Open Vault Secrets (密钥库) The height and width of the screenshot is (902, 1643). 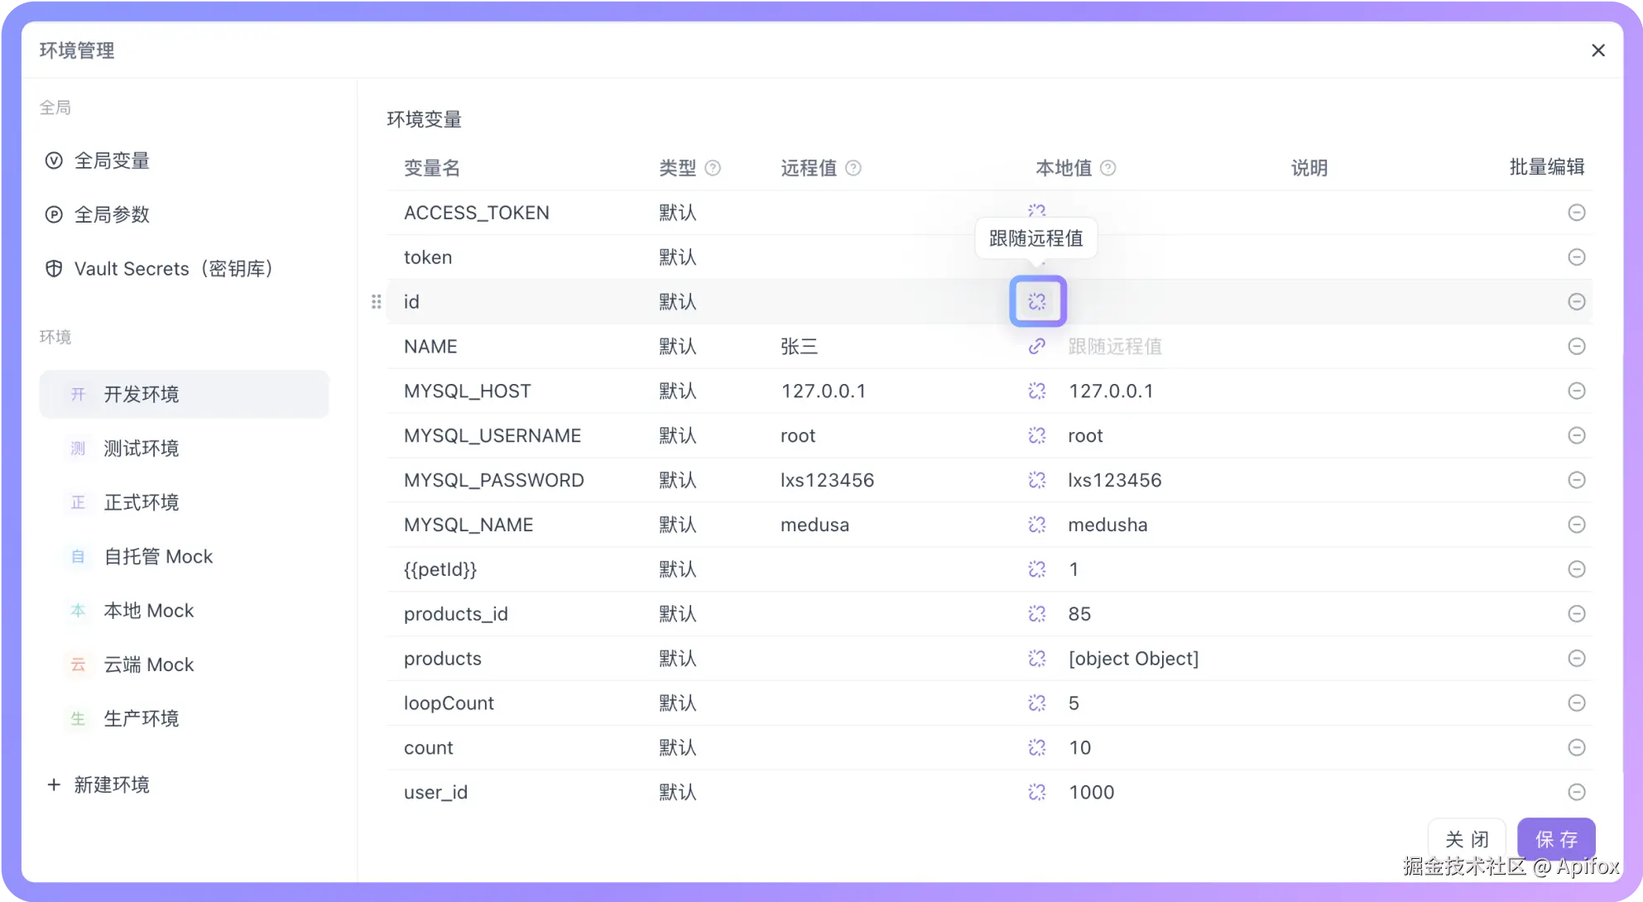coord(173,269)
